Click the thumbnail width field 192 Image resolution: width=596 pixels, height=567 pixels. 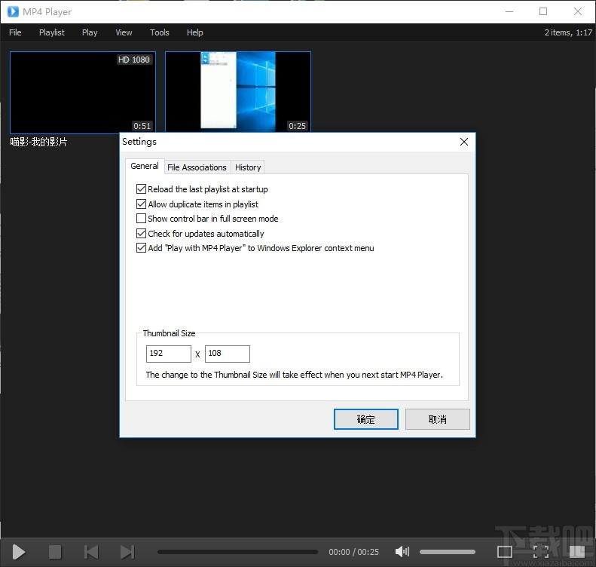(168, 354)
